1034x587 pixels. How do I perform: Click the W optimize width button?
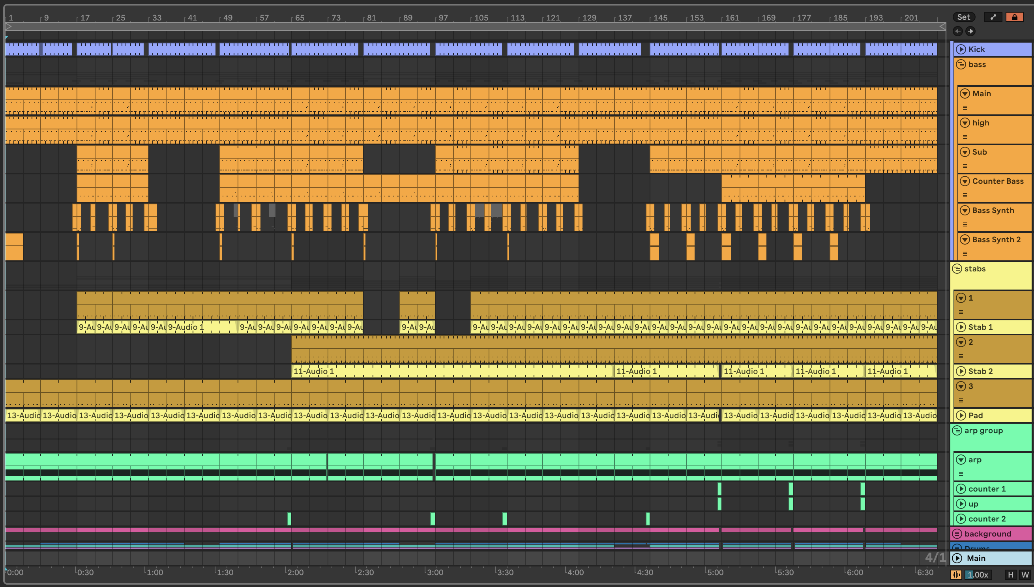point(1025,575)
